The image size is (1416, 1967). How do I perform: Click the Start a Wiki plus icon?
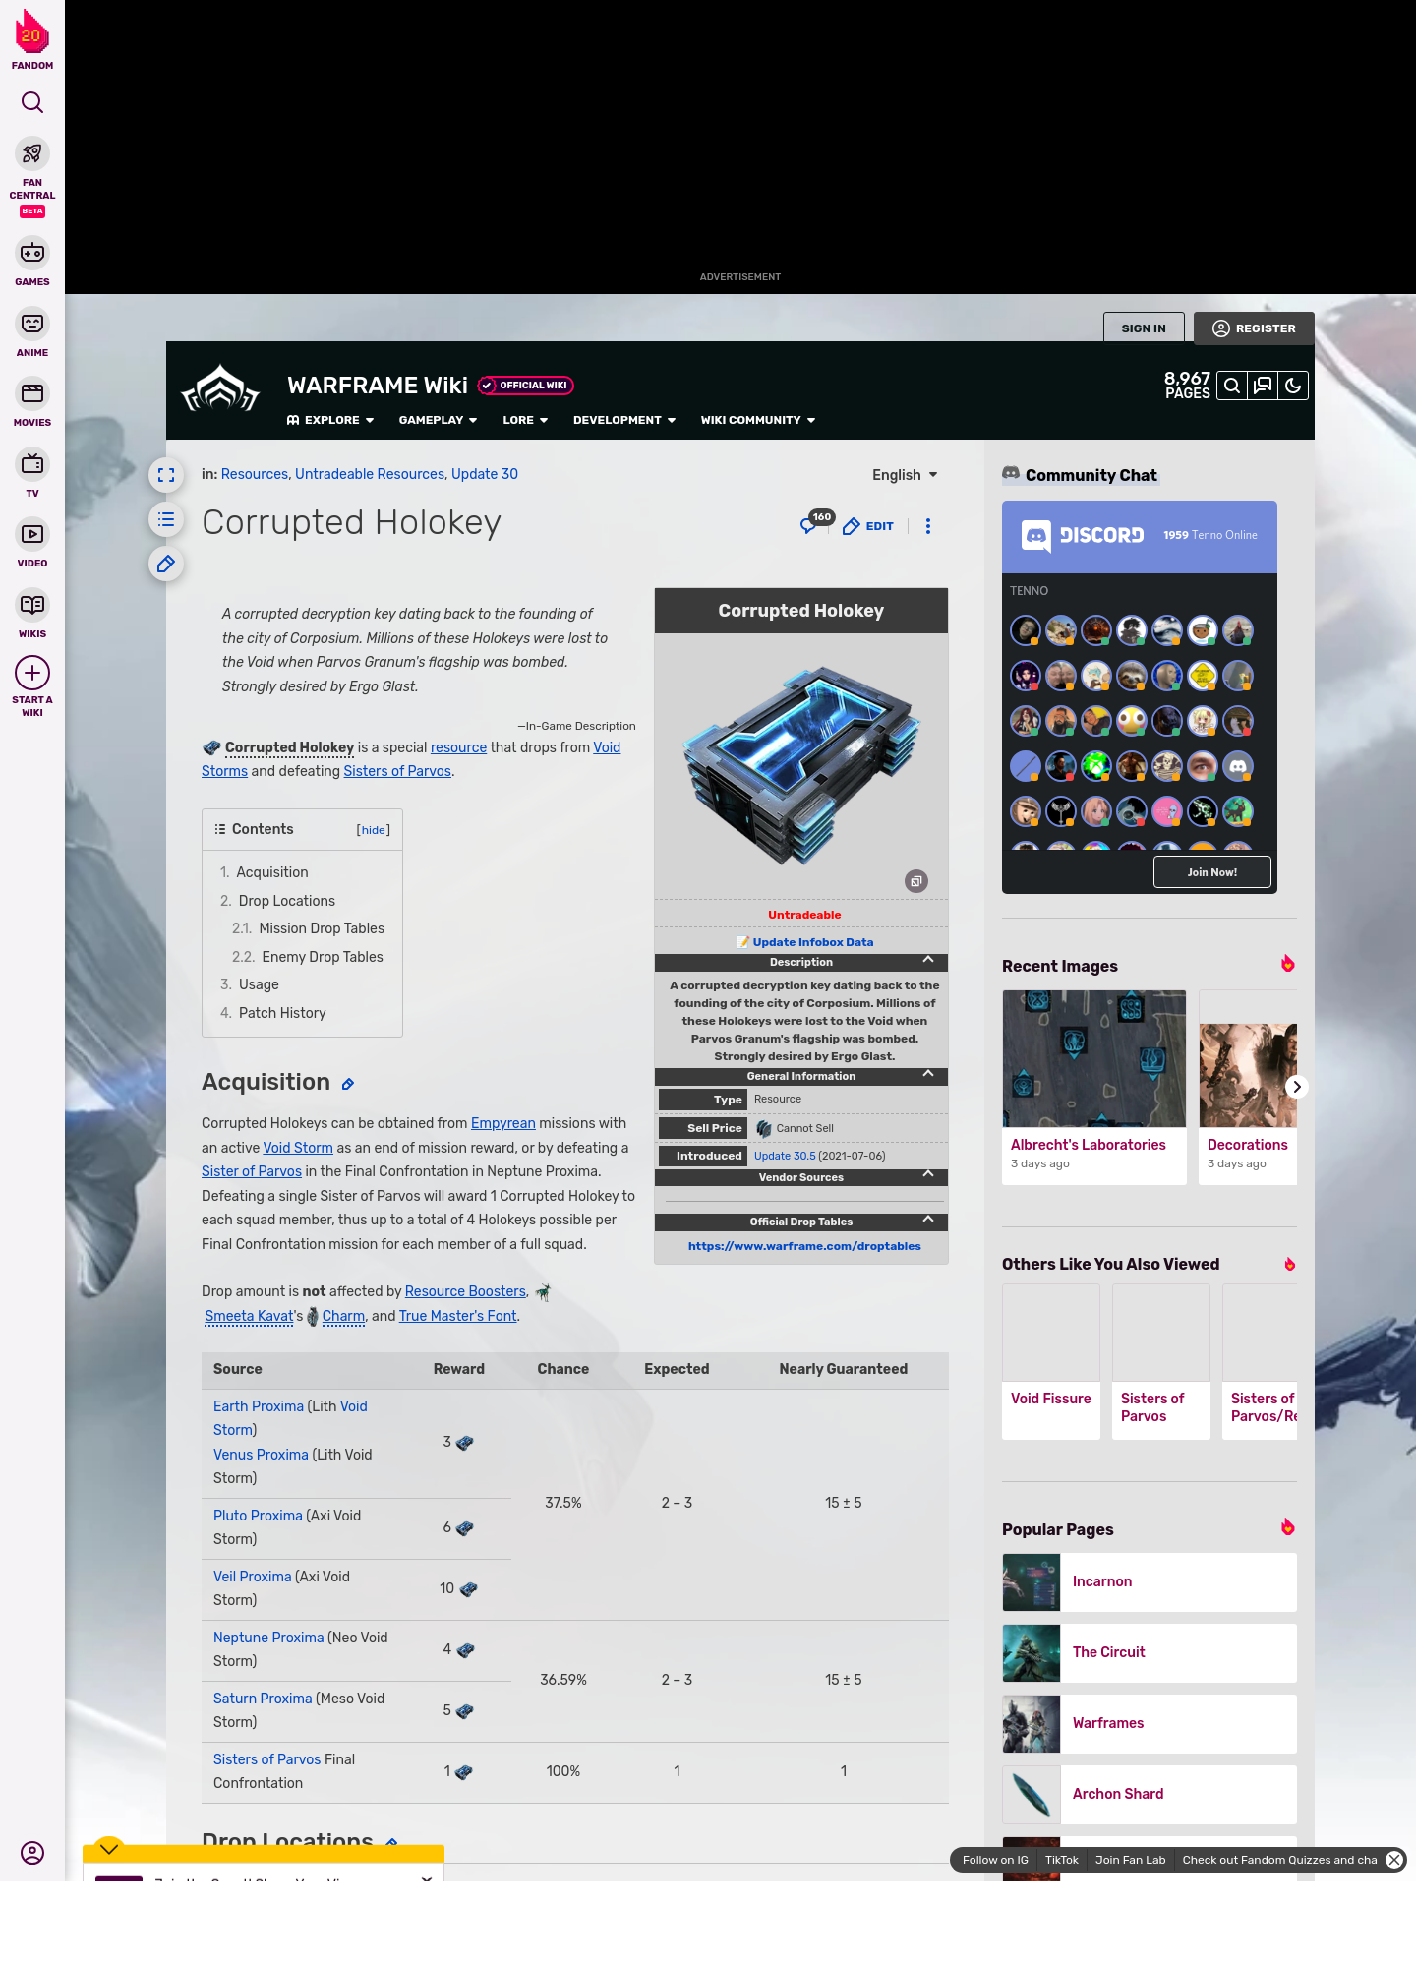(x=32, y=673)
